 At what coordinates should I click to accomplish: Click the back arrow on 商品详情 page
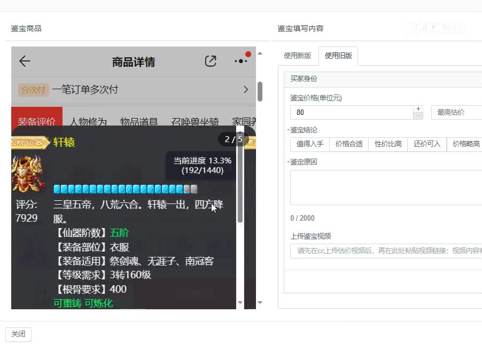pos(24,61)
